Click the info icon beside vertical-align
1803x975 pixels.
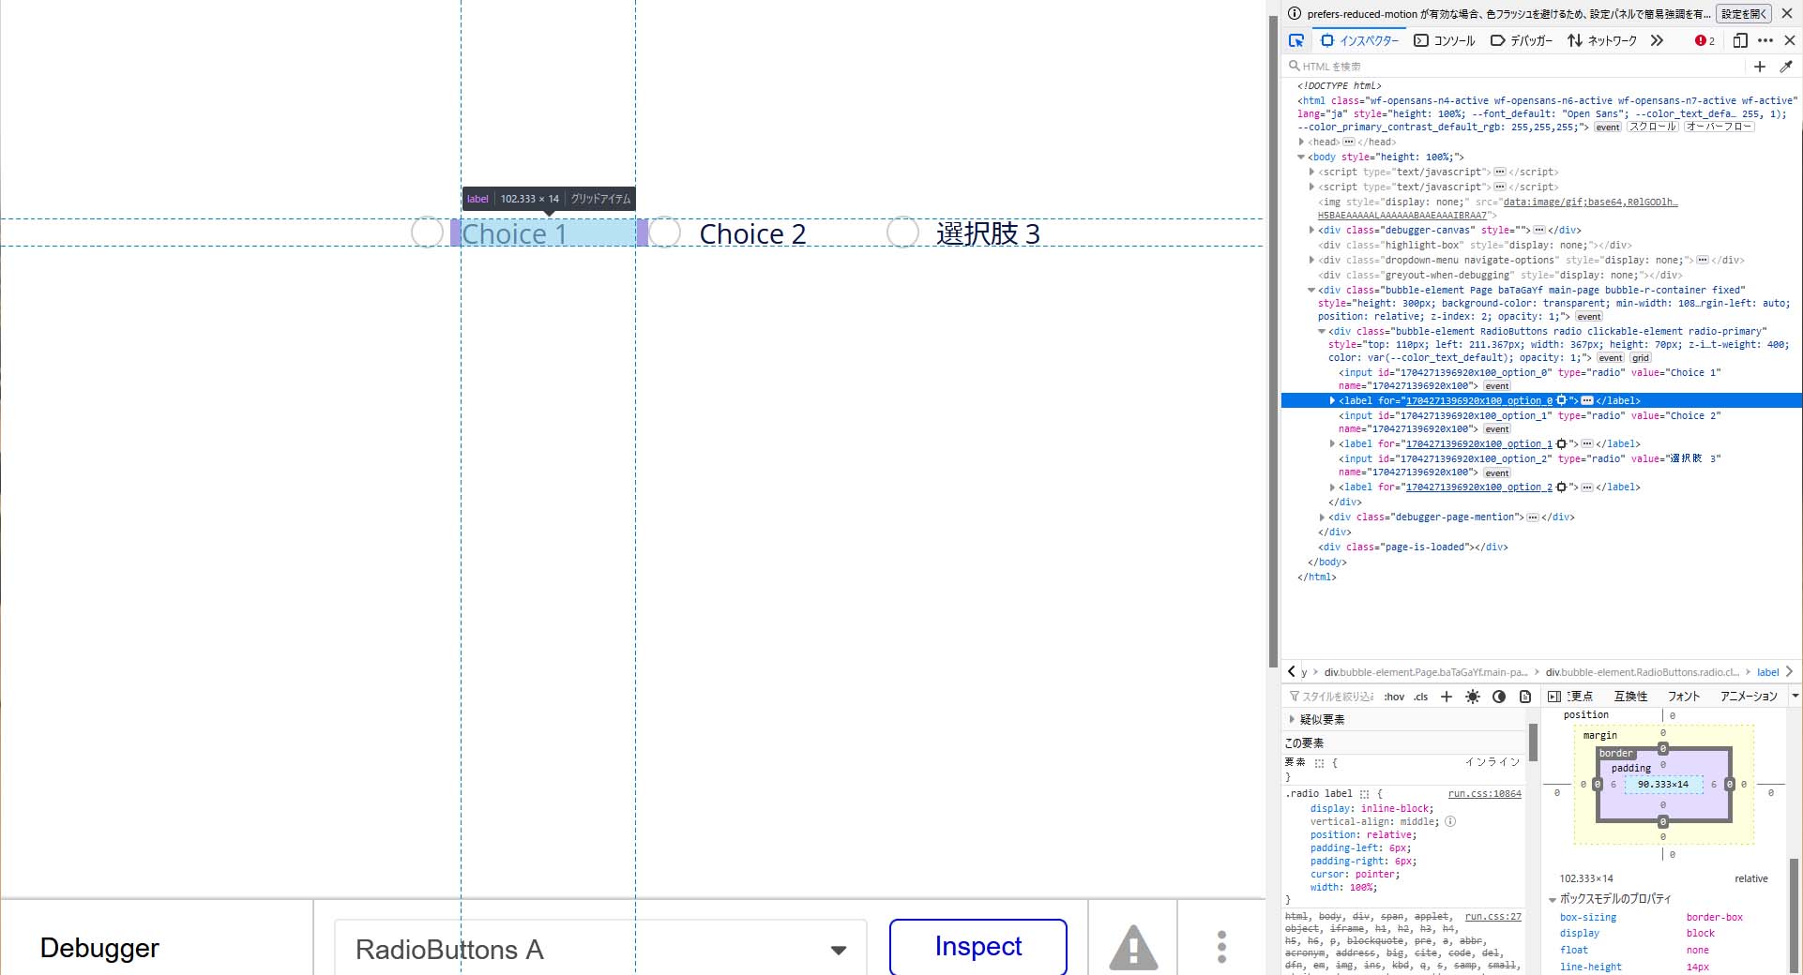pos(1450,821)
